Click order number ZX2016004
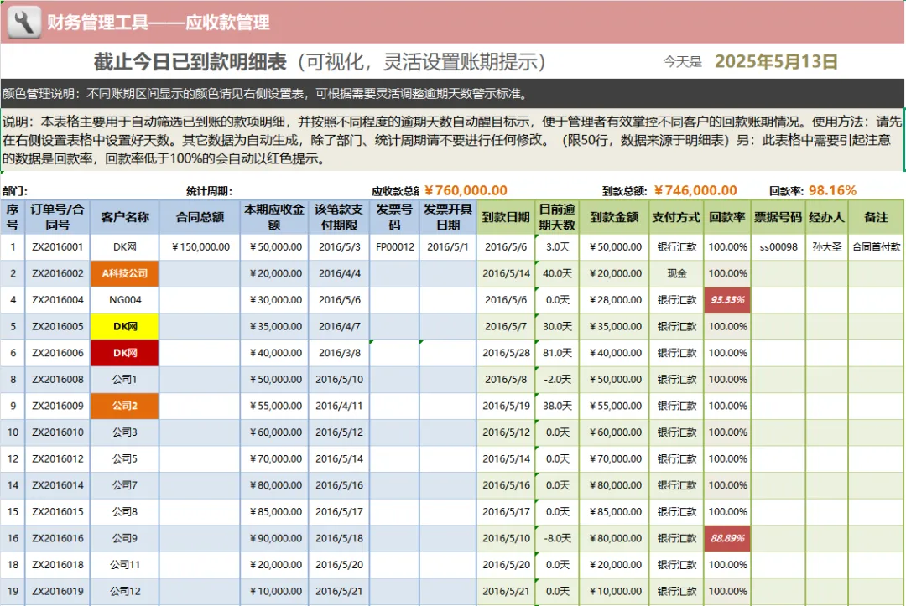The image size is (906, 606). (57, 300)
